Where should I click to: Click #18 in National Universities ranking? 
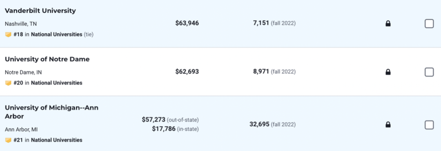[53, 35]
